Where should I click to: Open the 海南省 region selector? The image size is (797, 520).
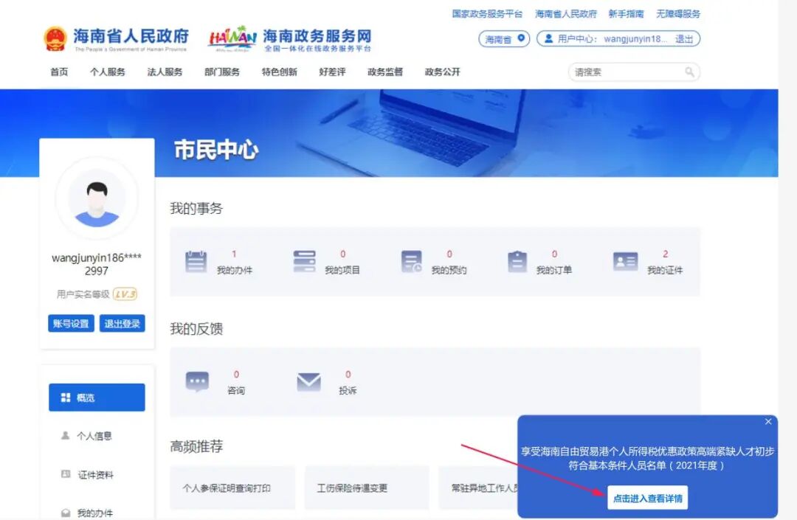[502, 39]
